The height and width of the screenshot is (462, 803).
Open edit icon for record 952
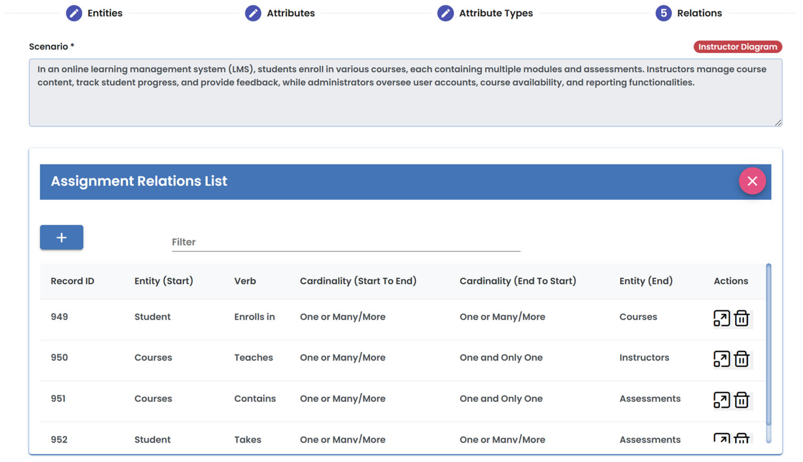pos(721,439)
